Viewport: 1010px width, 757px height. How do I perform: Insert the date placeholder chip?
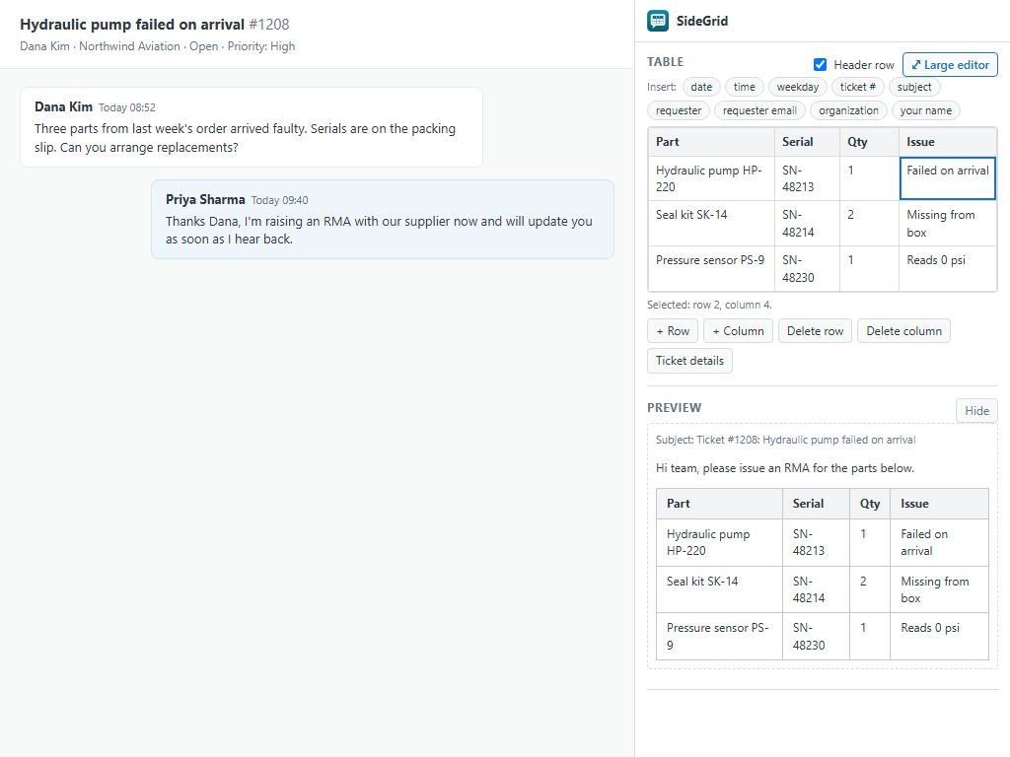point(701,87)
